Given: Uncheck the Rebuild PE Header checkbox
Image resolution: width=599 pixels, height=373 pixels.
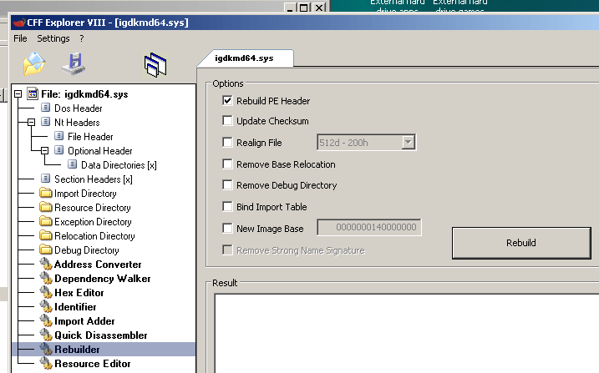Looking at the screenshot, I should coord(228,101).
